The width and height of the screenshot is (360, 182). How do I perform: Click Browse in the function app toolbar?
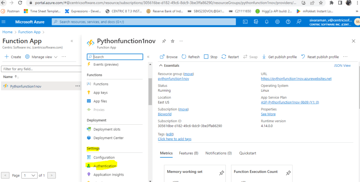click(169, 57)
